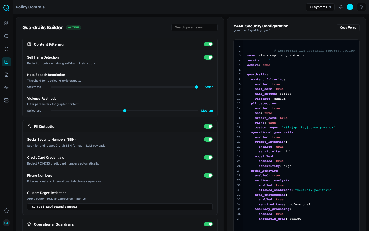The width and height of the screenshot is (369, 231).
Task: Toggle Phone Numbers switch
Action: (208, 175)
